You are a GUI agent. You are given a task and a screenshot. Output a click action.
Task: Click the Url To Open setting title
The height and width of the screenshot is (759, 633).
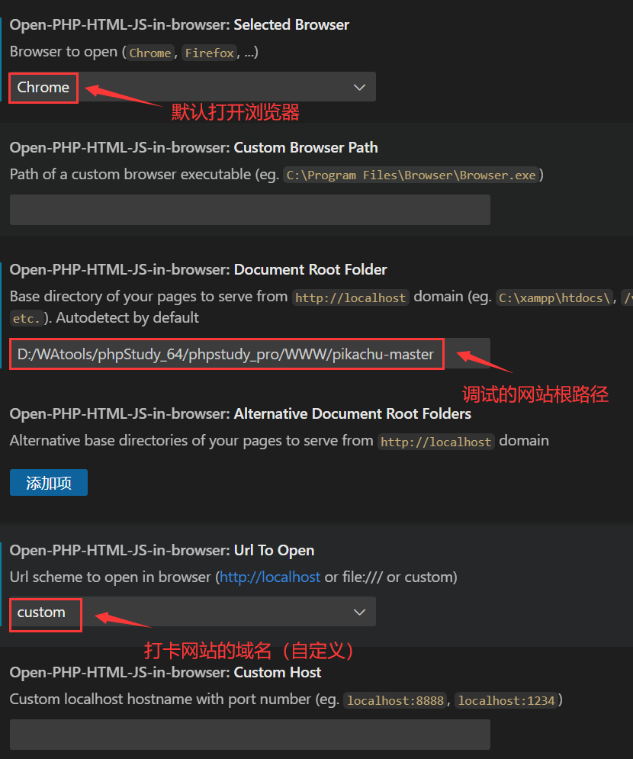[162, 551]
